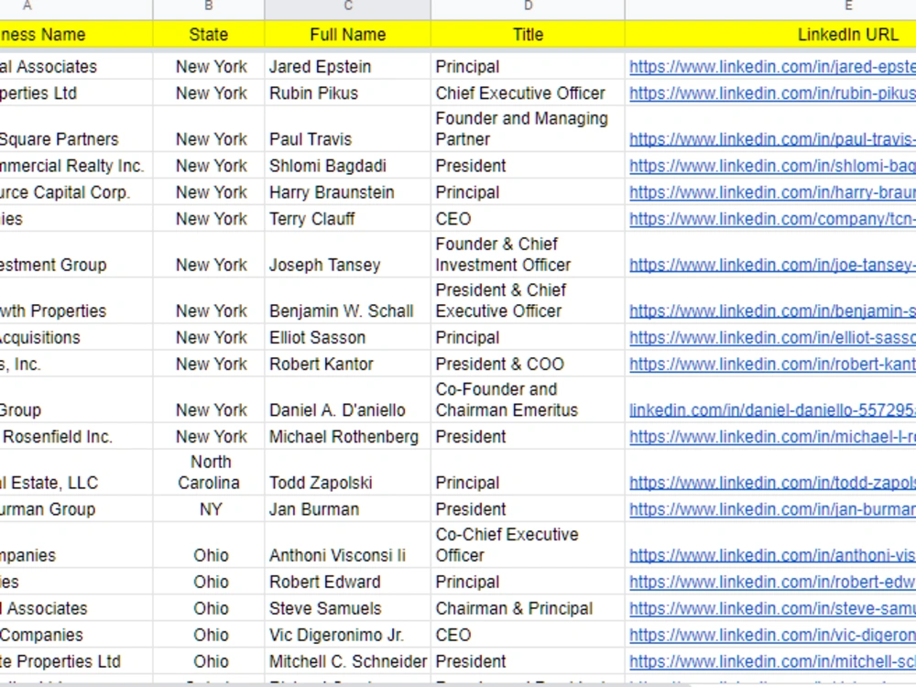Open Jan Burman LinkedIn link
916x687 pixels.
772,509
